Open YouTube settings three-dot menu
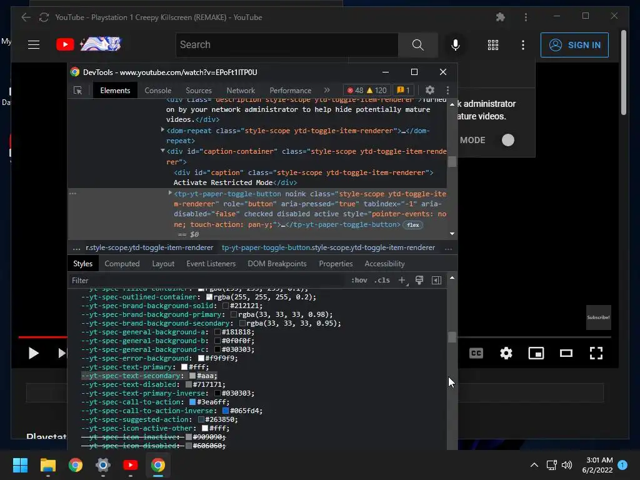Viewport: 640px width, 480px height. 523,45
